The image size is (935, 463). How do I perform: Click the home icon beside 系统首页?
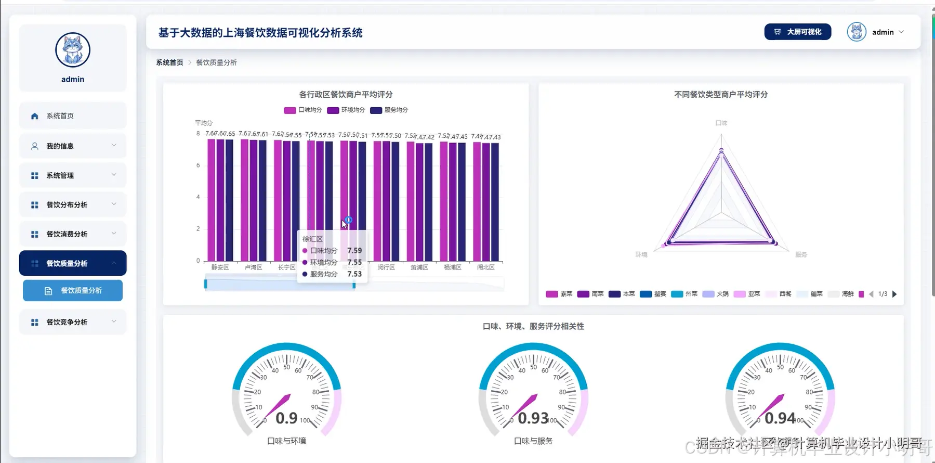[x=35, y=116]
